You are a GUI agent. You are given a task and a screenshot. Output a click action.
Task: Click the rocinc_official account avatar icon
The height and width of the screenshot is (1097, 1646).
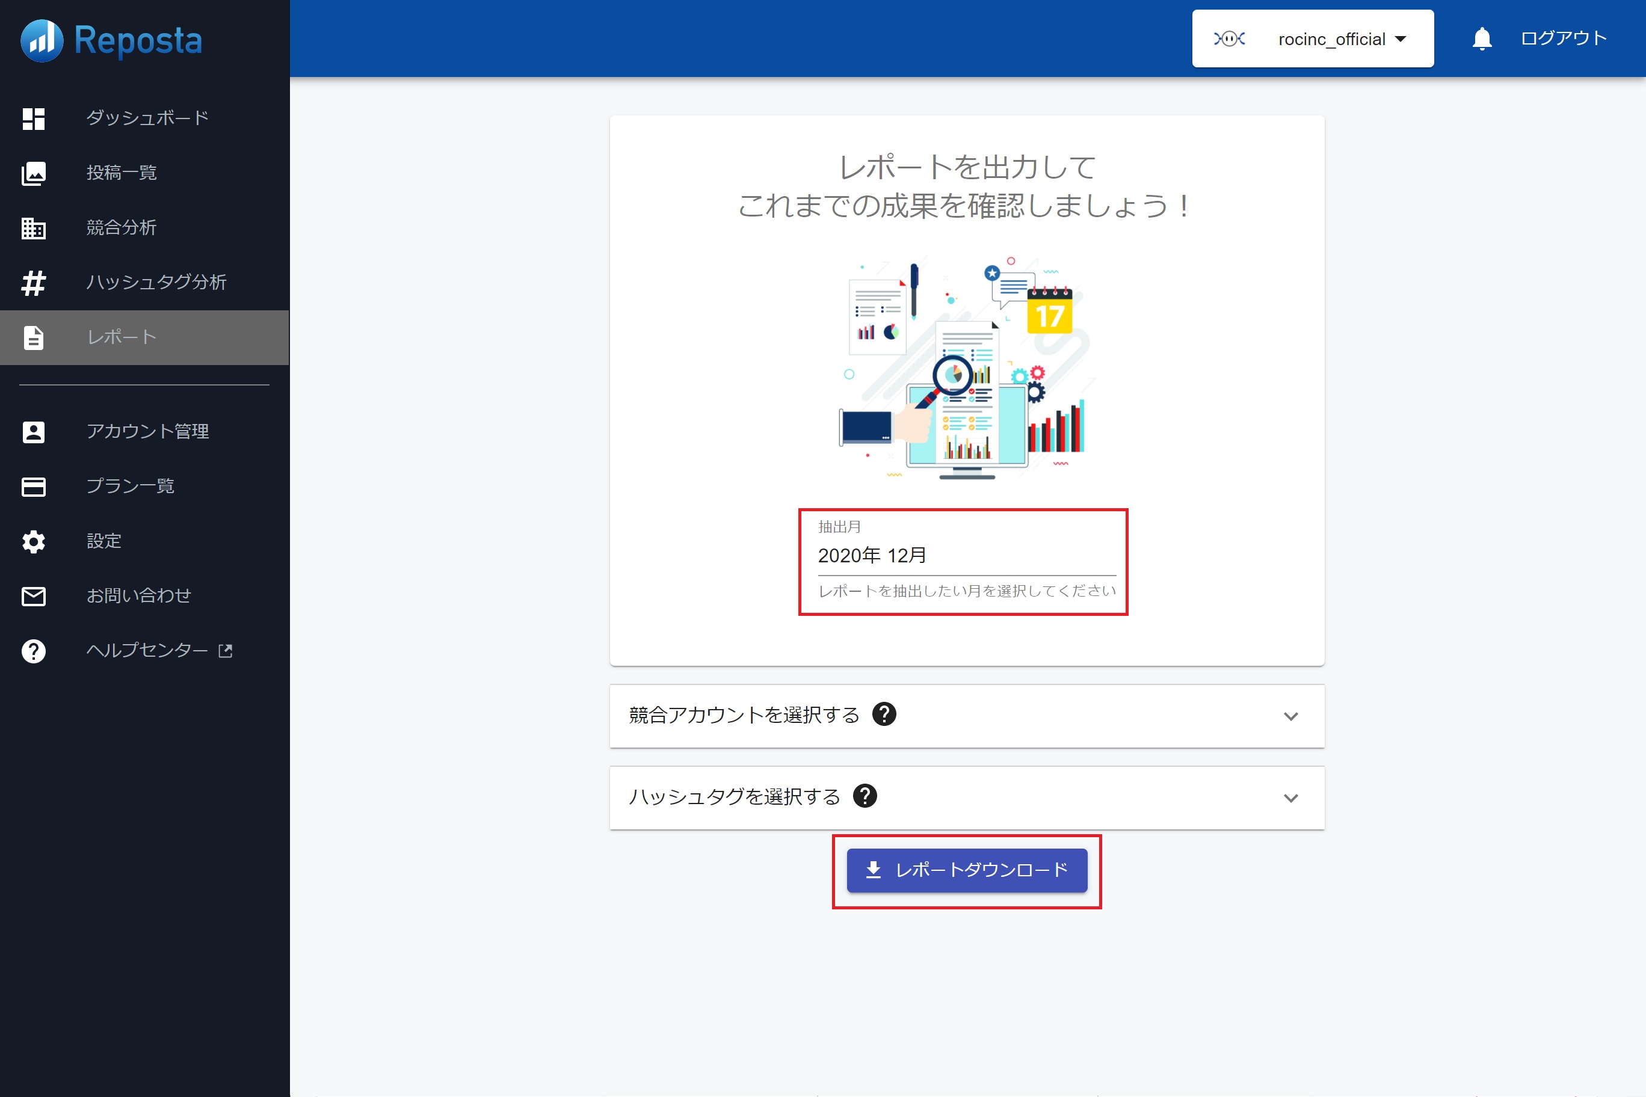[x=1230, y=38]
